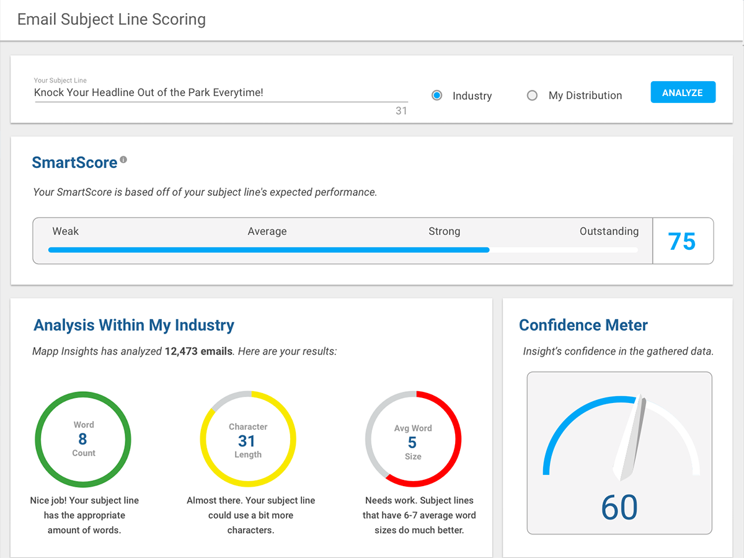
Task: Click the Strong label on score scale
Action: coord(444,231)
